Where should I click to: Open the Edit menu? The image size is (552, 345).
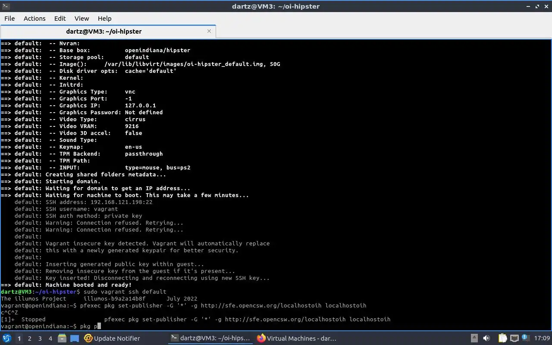tap(60, 19)
